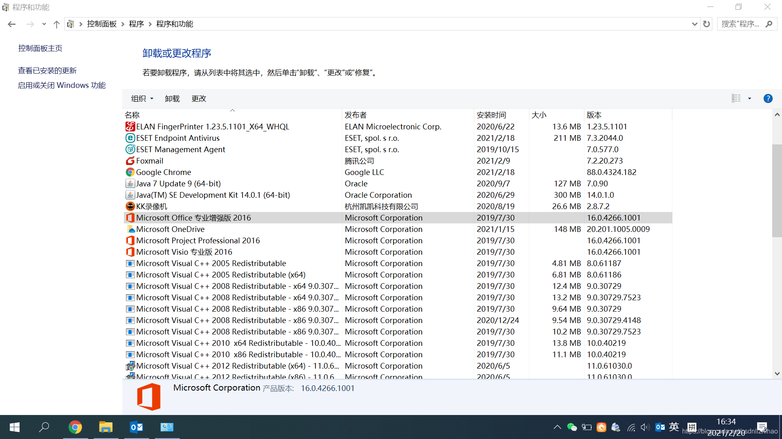Open 控制面板主页 link
Screen dimensions: 782x439
tap(40, 48)
